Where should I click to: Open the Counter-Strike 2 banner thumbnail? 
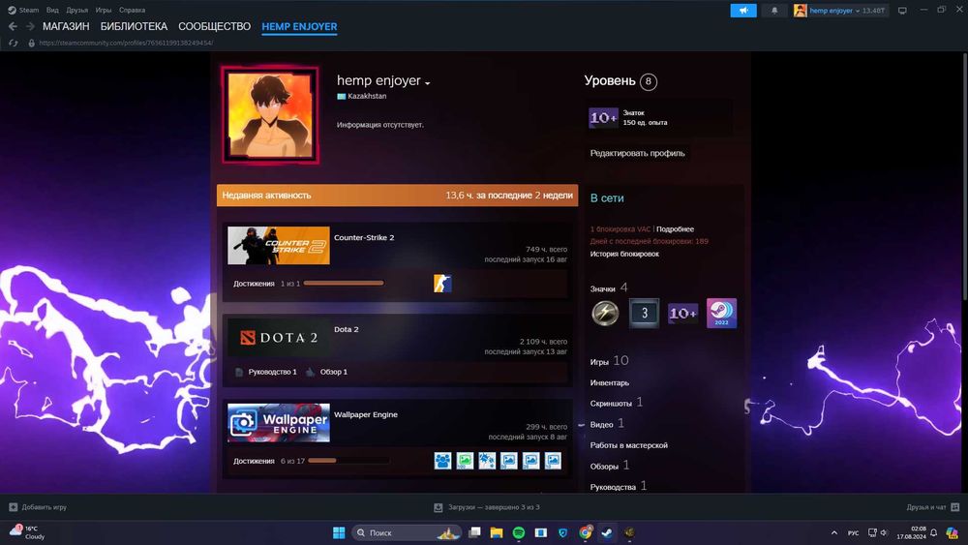pyautogui.click(x=279, y=245)
